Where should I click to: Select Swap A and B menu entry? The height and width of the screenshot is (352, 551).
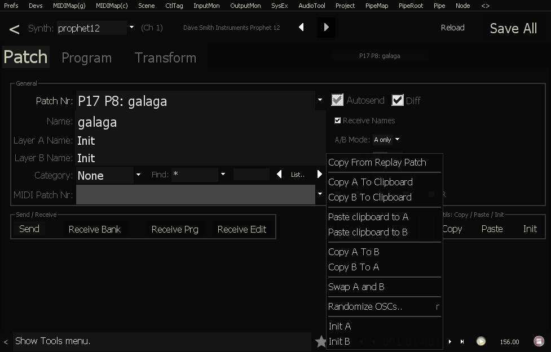(356, 287)
